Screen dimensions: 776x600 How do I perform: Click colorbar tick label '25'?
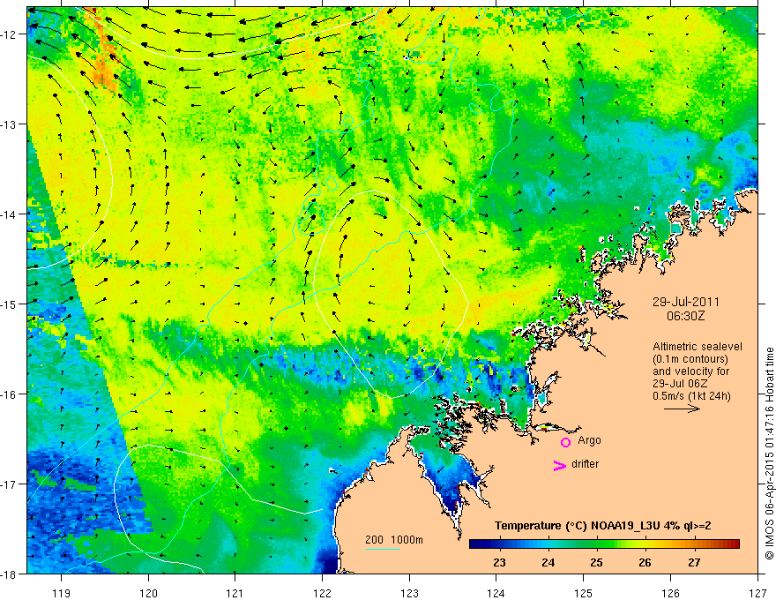[x=596, y=563]
